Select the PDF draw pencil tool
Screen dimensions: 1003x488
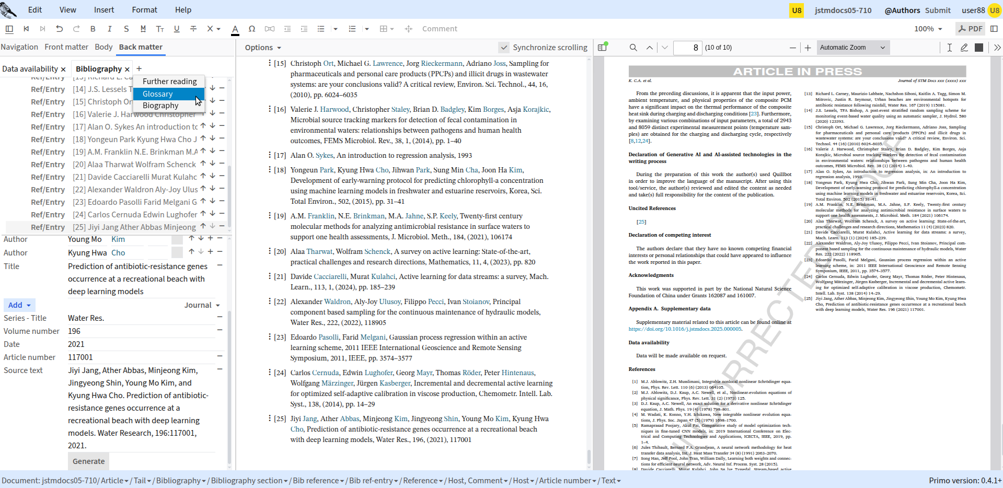964,48
